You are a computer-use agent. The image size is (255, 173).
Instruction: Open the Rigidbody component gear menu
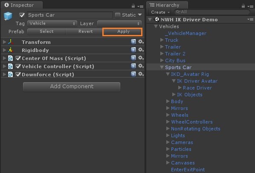click(141, 50)
